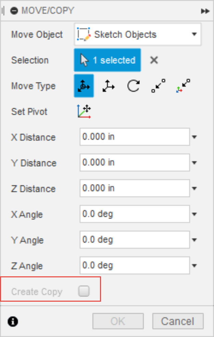Click the 1 selected button
Viewport: 214px width, 337px height.
tap(107, 60)
